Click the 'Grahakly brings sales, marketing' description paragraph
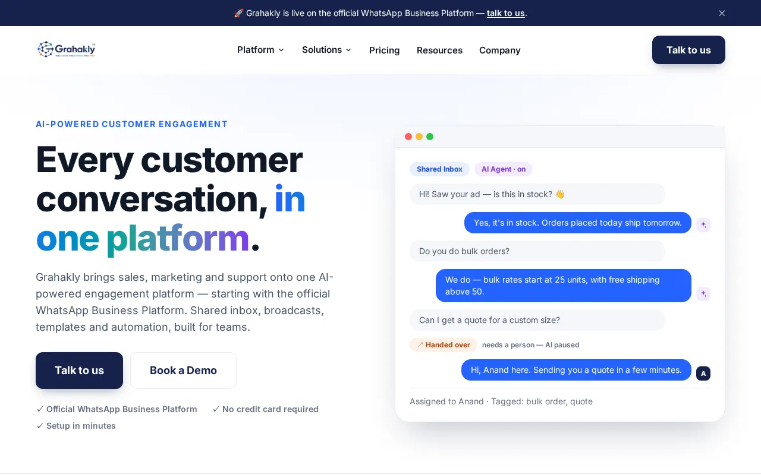The width and height of the screenshot is (761, 475). pyautogui.click(x=185, y=302)
